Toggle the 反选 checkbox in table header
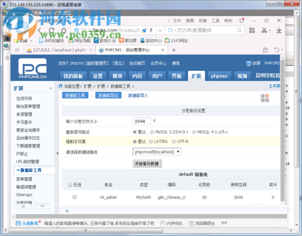 click(x=70, y=185)
